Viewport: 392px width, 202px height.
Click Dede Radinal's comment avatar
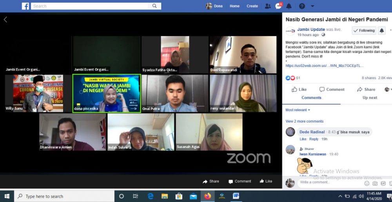coord(290,132)
